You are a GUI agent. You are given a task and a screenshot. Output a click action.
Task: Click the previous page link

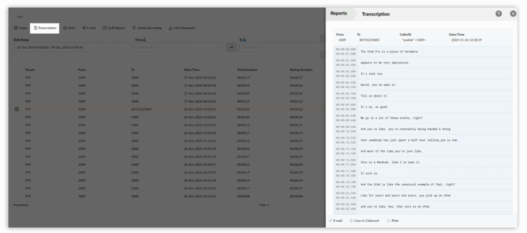click(21, 205)
